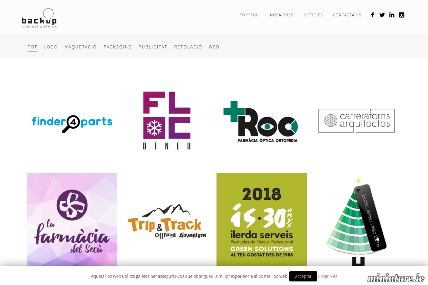Click the Backup Creació Gràfica logo

[39, 18]
